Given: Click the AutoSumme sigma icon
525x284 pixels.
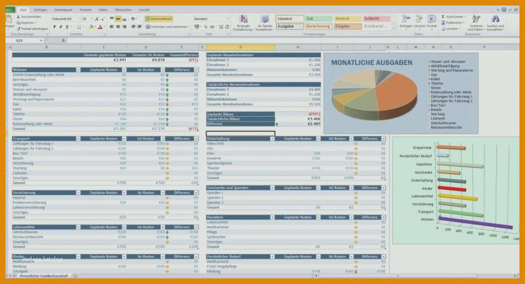Looking at the screenshot, I should (x=443, y=17).
